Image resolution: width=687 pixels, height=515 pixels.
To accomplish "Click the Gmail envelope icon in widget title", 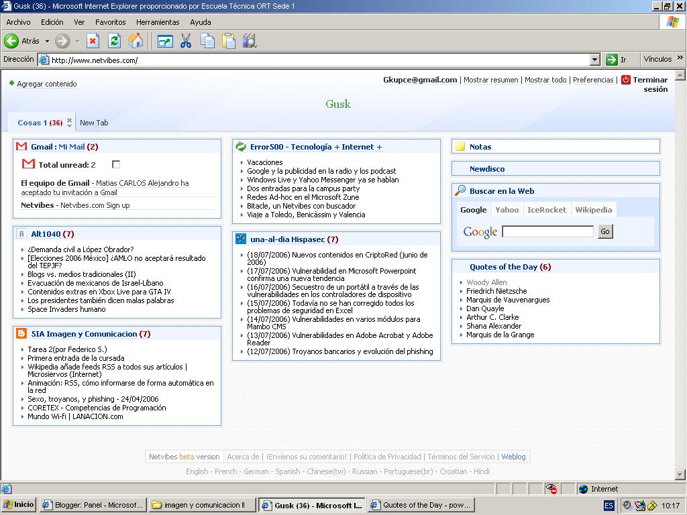I will (21, 146).
